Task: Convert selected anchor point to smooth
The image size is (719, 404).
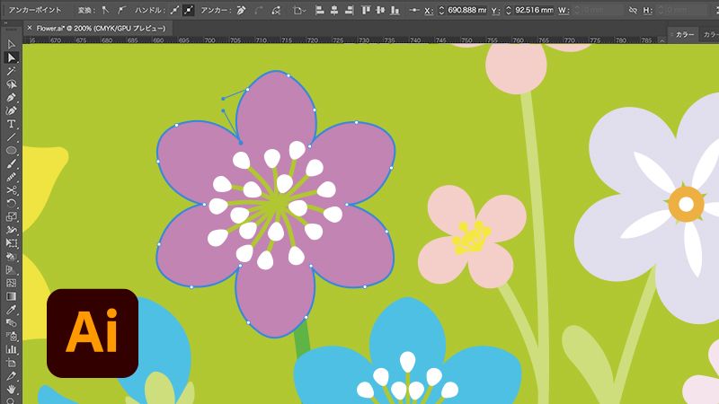Action: (x=121, y=10)
